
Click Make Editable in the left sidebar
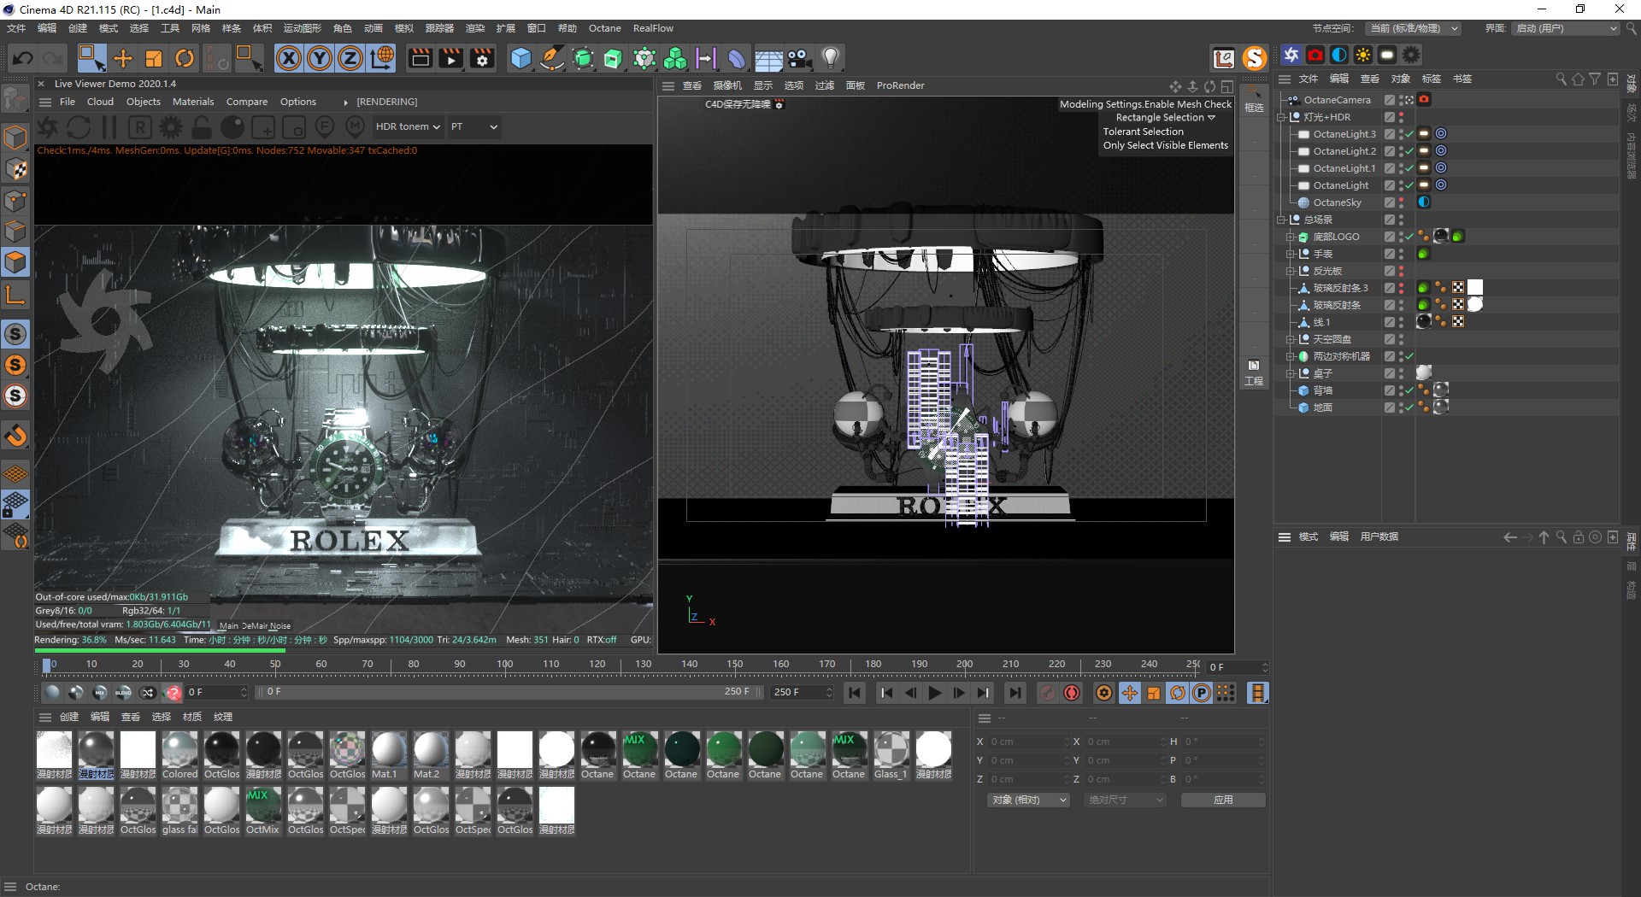pos(15,100)
